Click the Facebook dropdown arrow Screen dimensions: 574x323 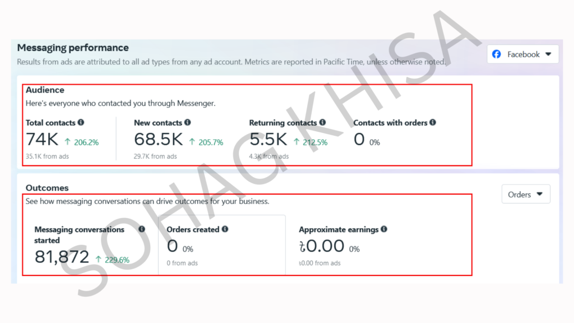tap(548, 54)
